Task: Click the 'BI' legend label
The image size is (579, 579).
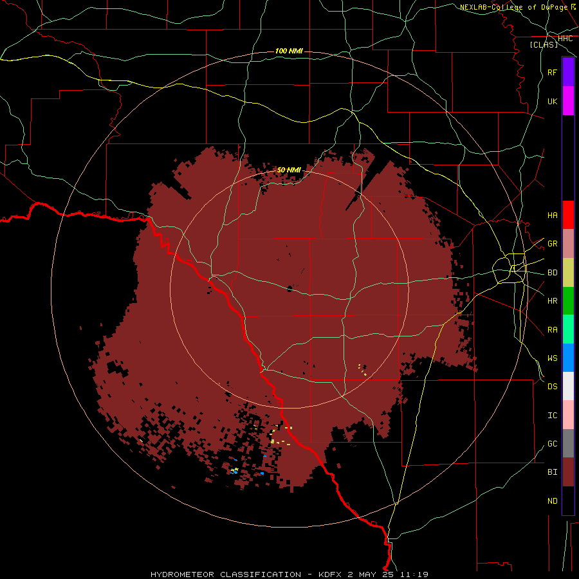Action: [x=552, y=472]
